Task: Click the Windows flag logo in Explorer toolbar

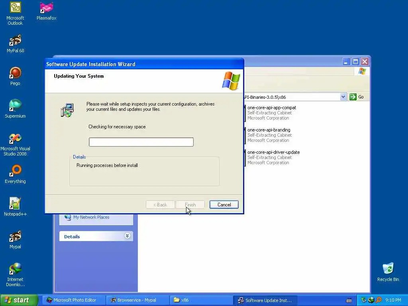Action: click(362, 71)
